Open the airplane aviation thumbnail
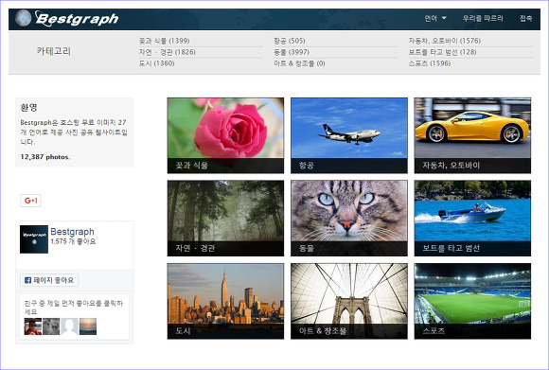 [x=349, y=135]
